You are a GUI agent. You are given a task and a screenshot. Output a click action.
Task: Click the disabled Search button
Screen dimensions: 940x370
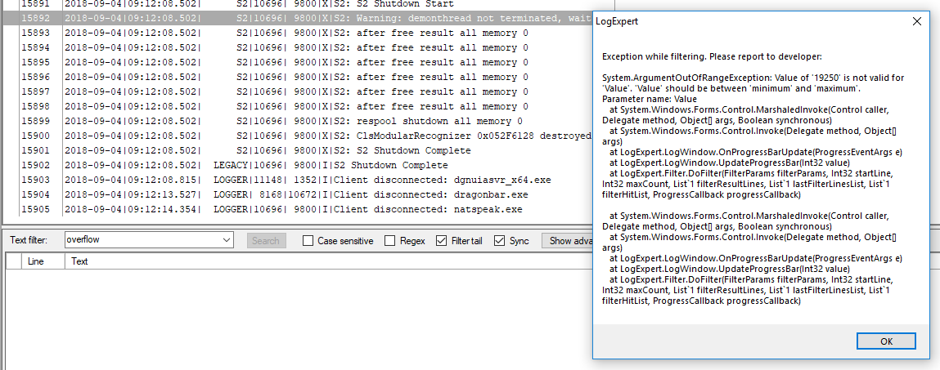[266, 241]
